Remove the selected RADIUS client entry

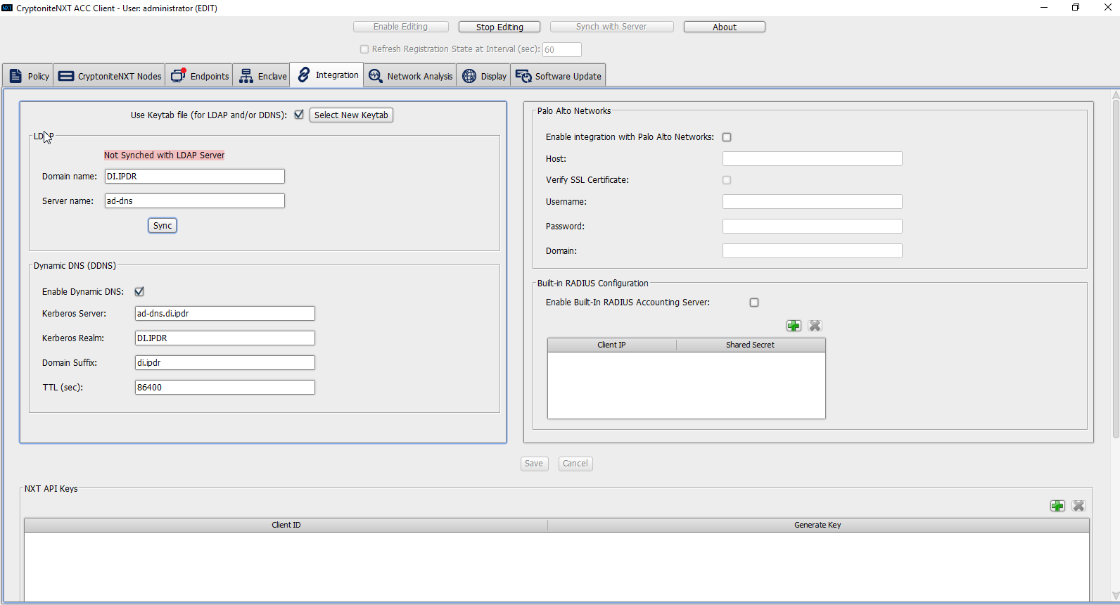tap(815, 326)
